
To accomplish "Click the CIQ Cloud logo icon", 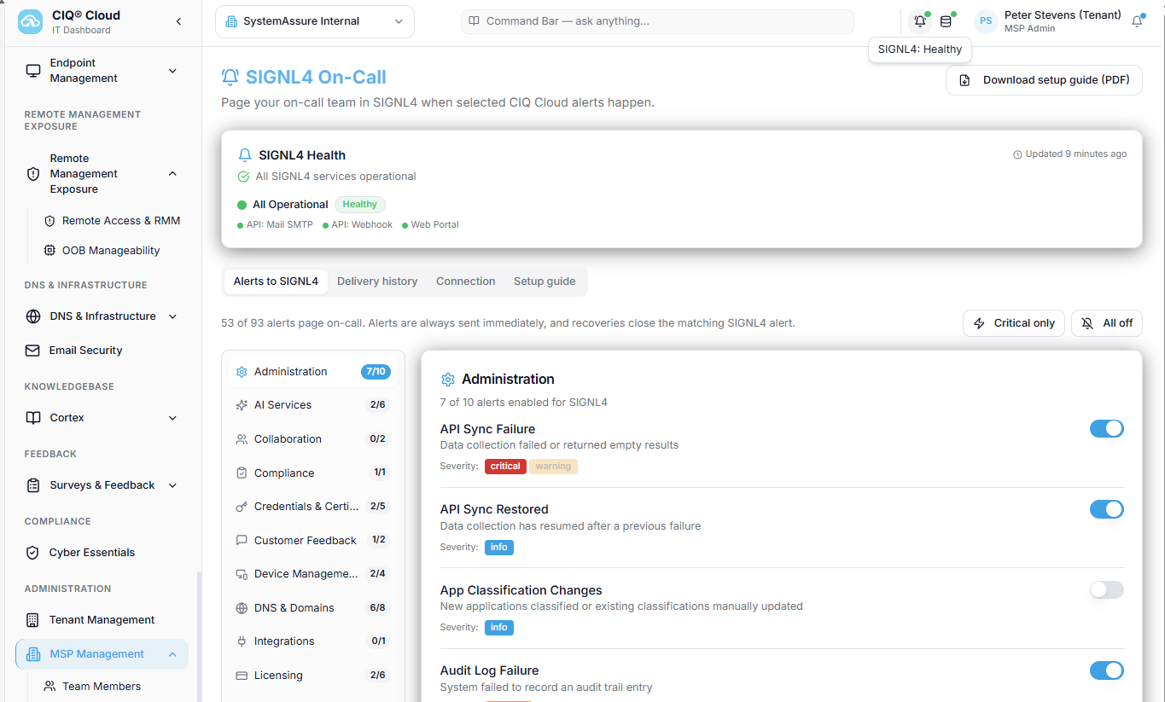I will (30, 22).
